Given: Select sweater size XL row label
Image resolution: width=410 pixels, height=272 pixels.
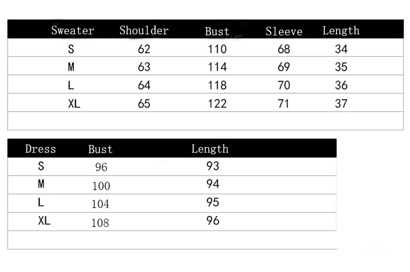Looking at the screenshot, I should (74, 103).
